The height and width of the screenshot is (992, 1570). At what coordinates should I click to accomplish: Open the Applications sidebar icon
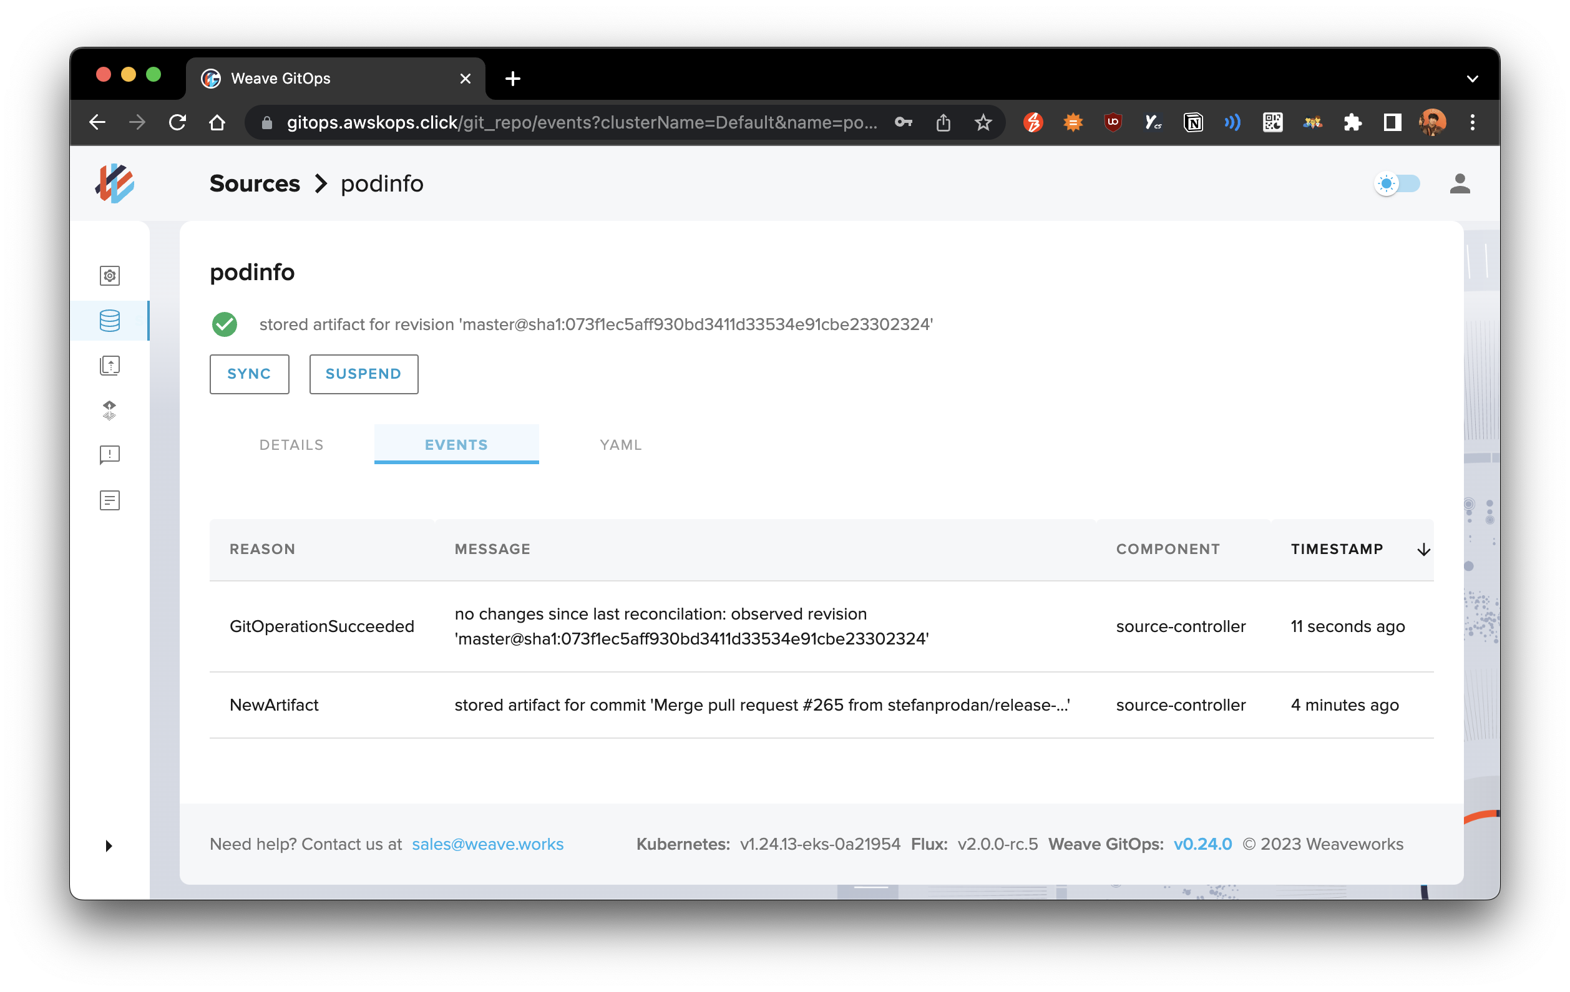tap(110, 276)
